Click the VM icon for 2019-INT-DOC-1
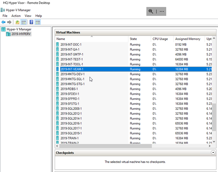The image size is (218, 172). [57, 45]
